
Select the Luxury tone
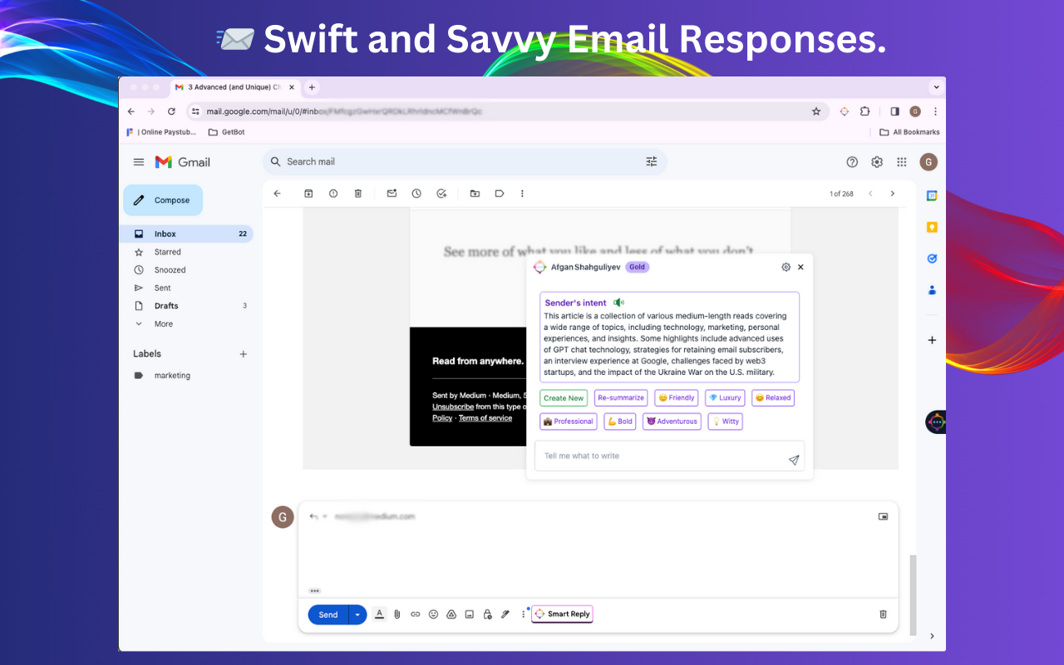[x=725, y=398]
